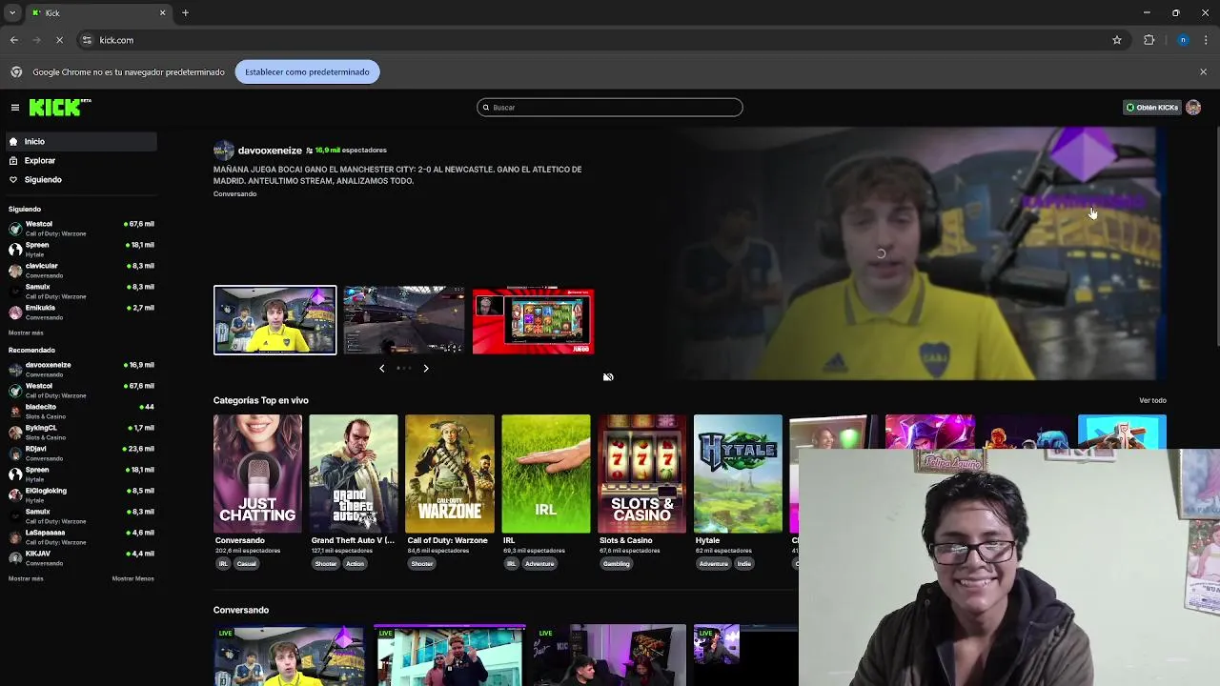Click the Kick logo in the header
Screen dimensions: 1220x686
(59, 108)
